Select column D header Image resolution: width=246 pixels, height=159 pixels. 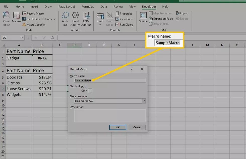point(75,45)
